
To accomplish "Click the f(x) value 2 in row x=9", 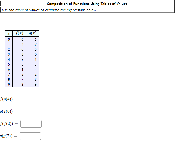I will (22, 84).
